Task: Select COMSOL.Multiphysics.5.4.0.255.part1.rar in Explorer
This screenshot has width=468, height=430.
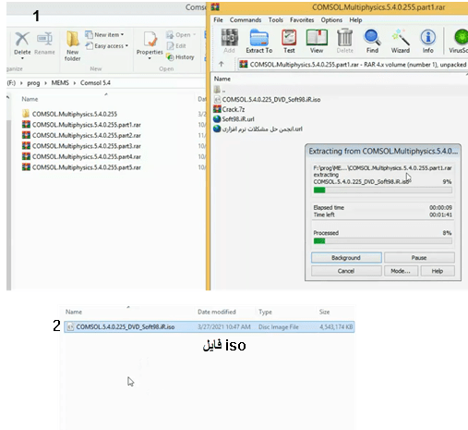Action: pyautogui.click(x=81, y=125)
